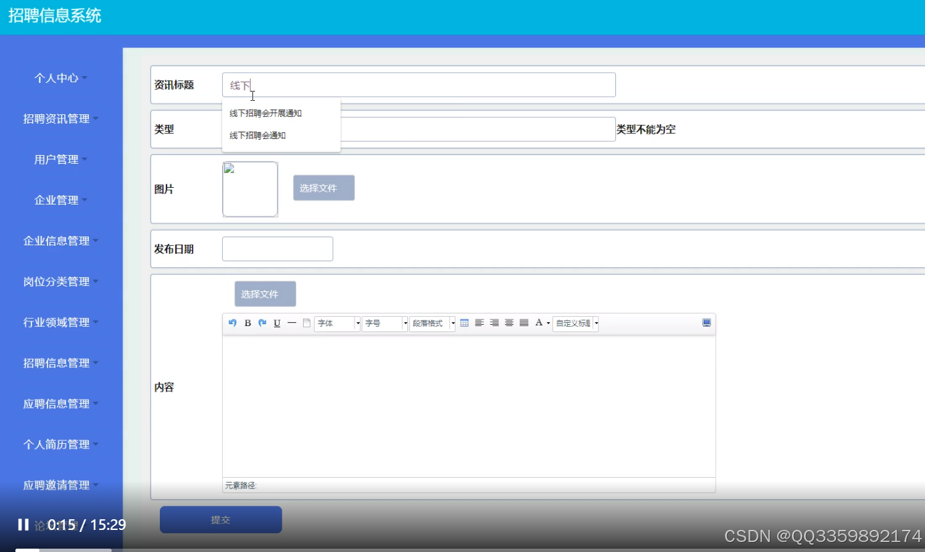Center align text in the editor
The height and width of the screenshot is (552, 925).
(509, 323)
